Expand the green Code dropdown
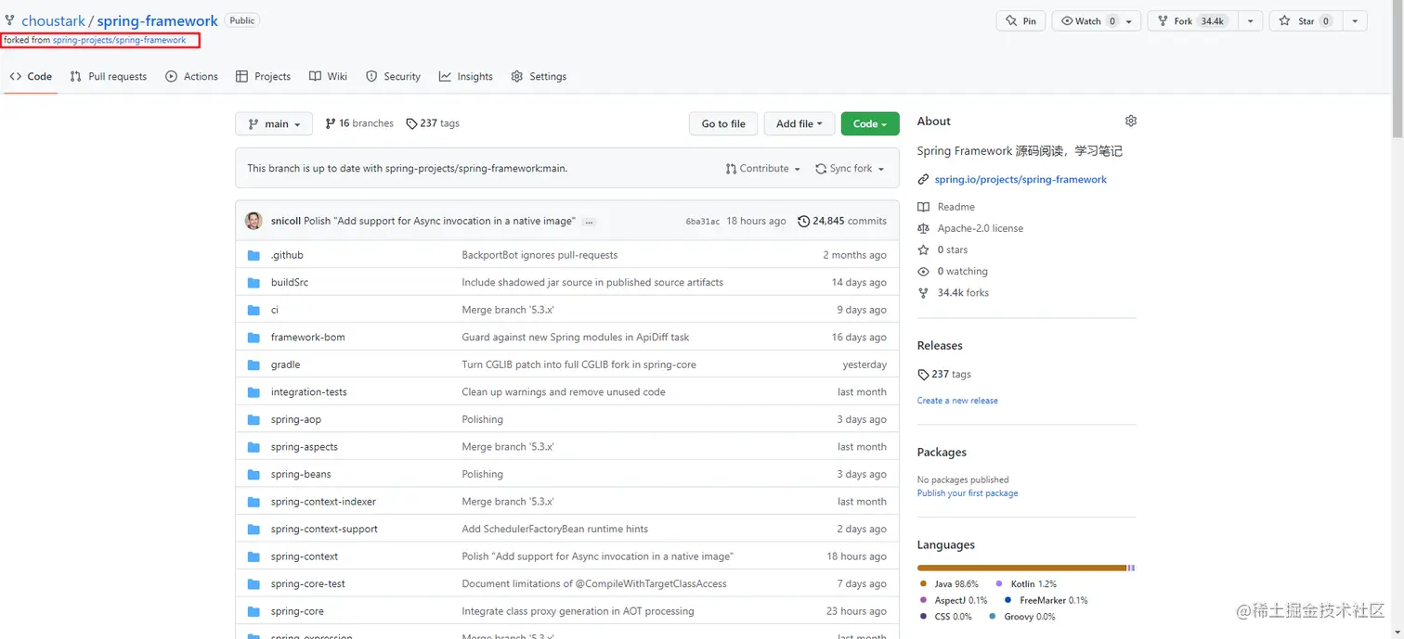This screenshot has width=1404, height=639. pyautogui.click(x=870, y=124)
